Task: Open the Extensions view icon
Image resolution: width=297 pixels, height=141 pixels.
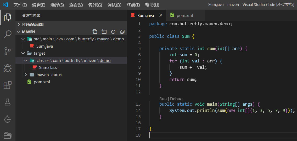Action: click(x=8, y=85)
